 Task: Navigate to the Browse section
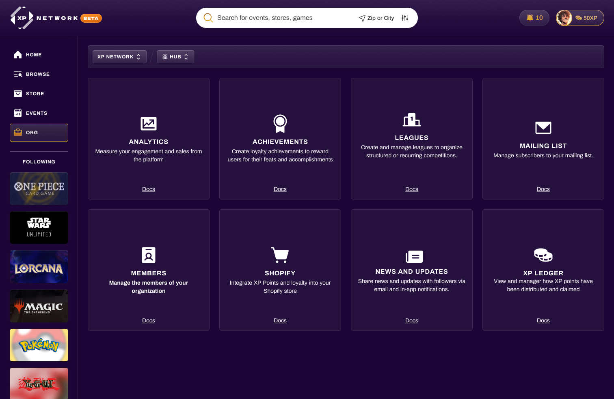point(38,74)
